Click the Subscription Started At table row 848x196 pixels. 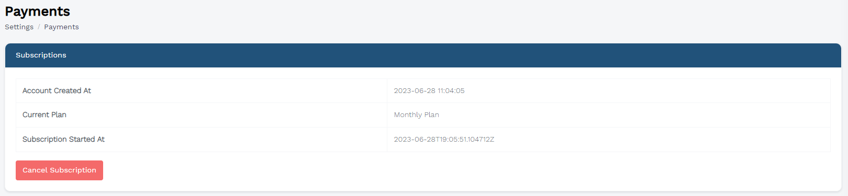(x=423, y=140)
